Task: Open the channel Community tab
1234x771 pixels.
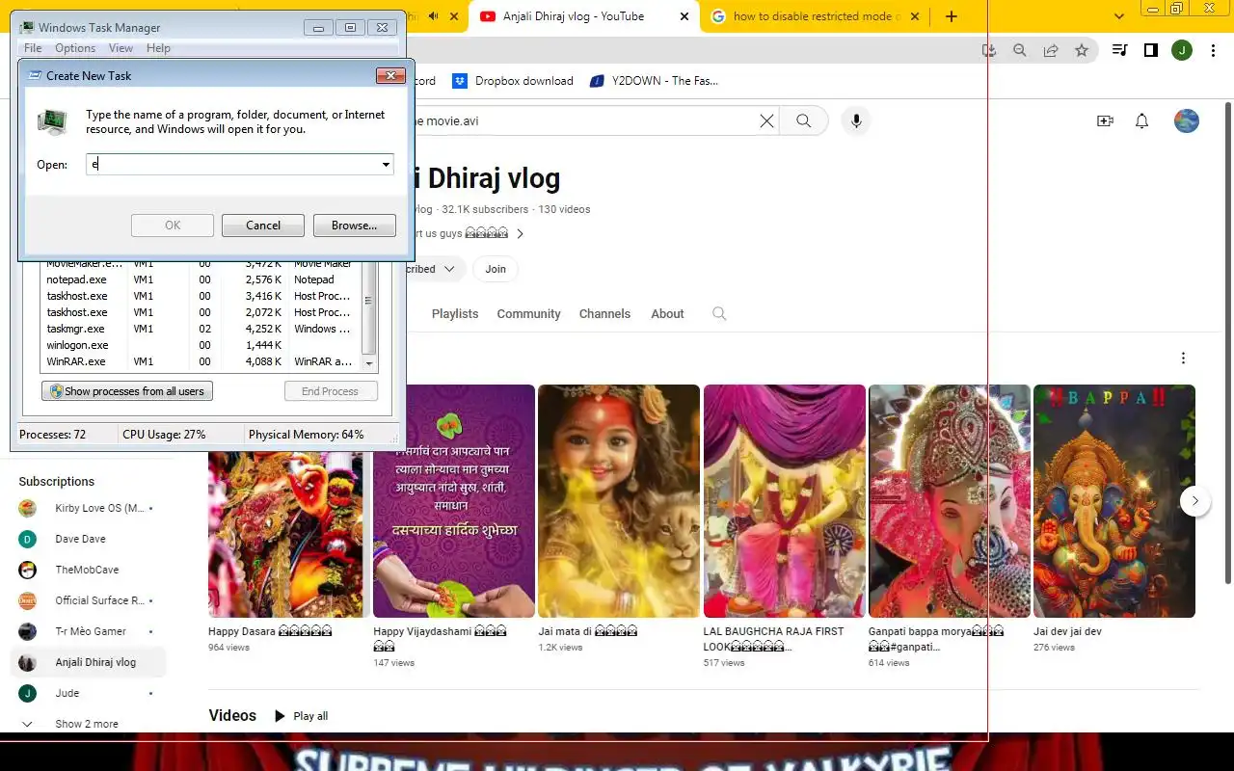Action: tap(528, 314)
